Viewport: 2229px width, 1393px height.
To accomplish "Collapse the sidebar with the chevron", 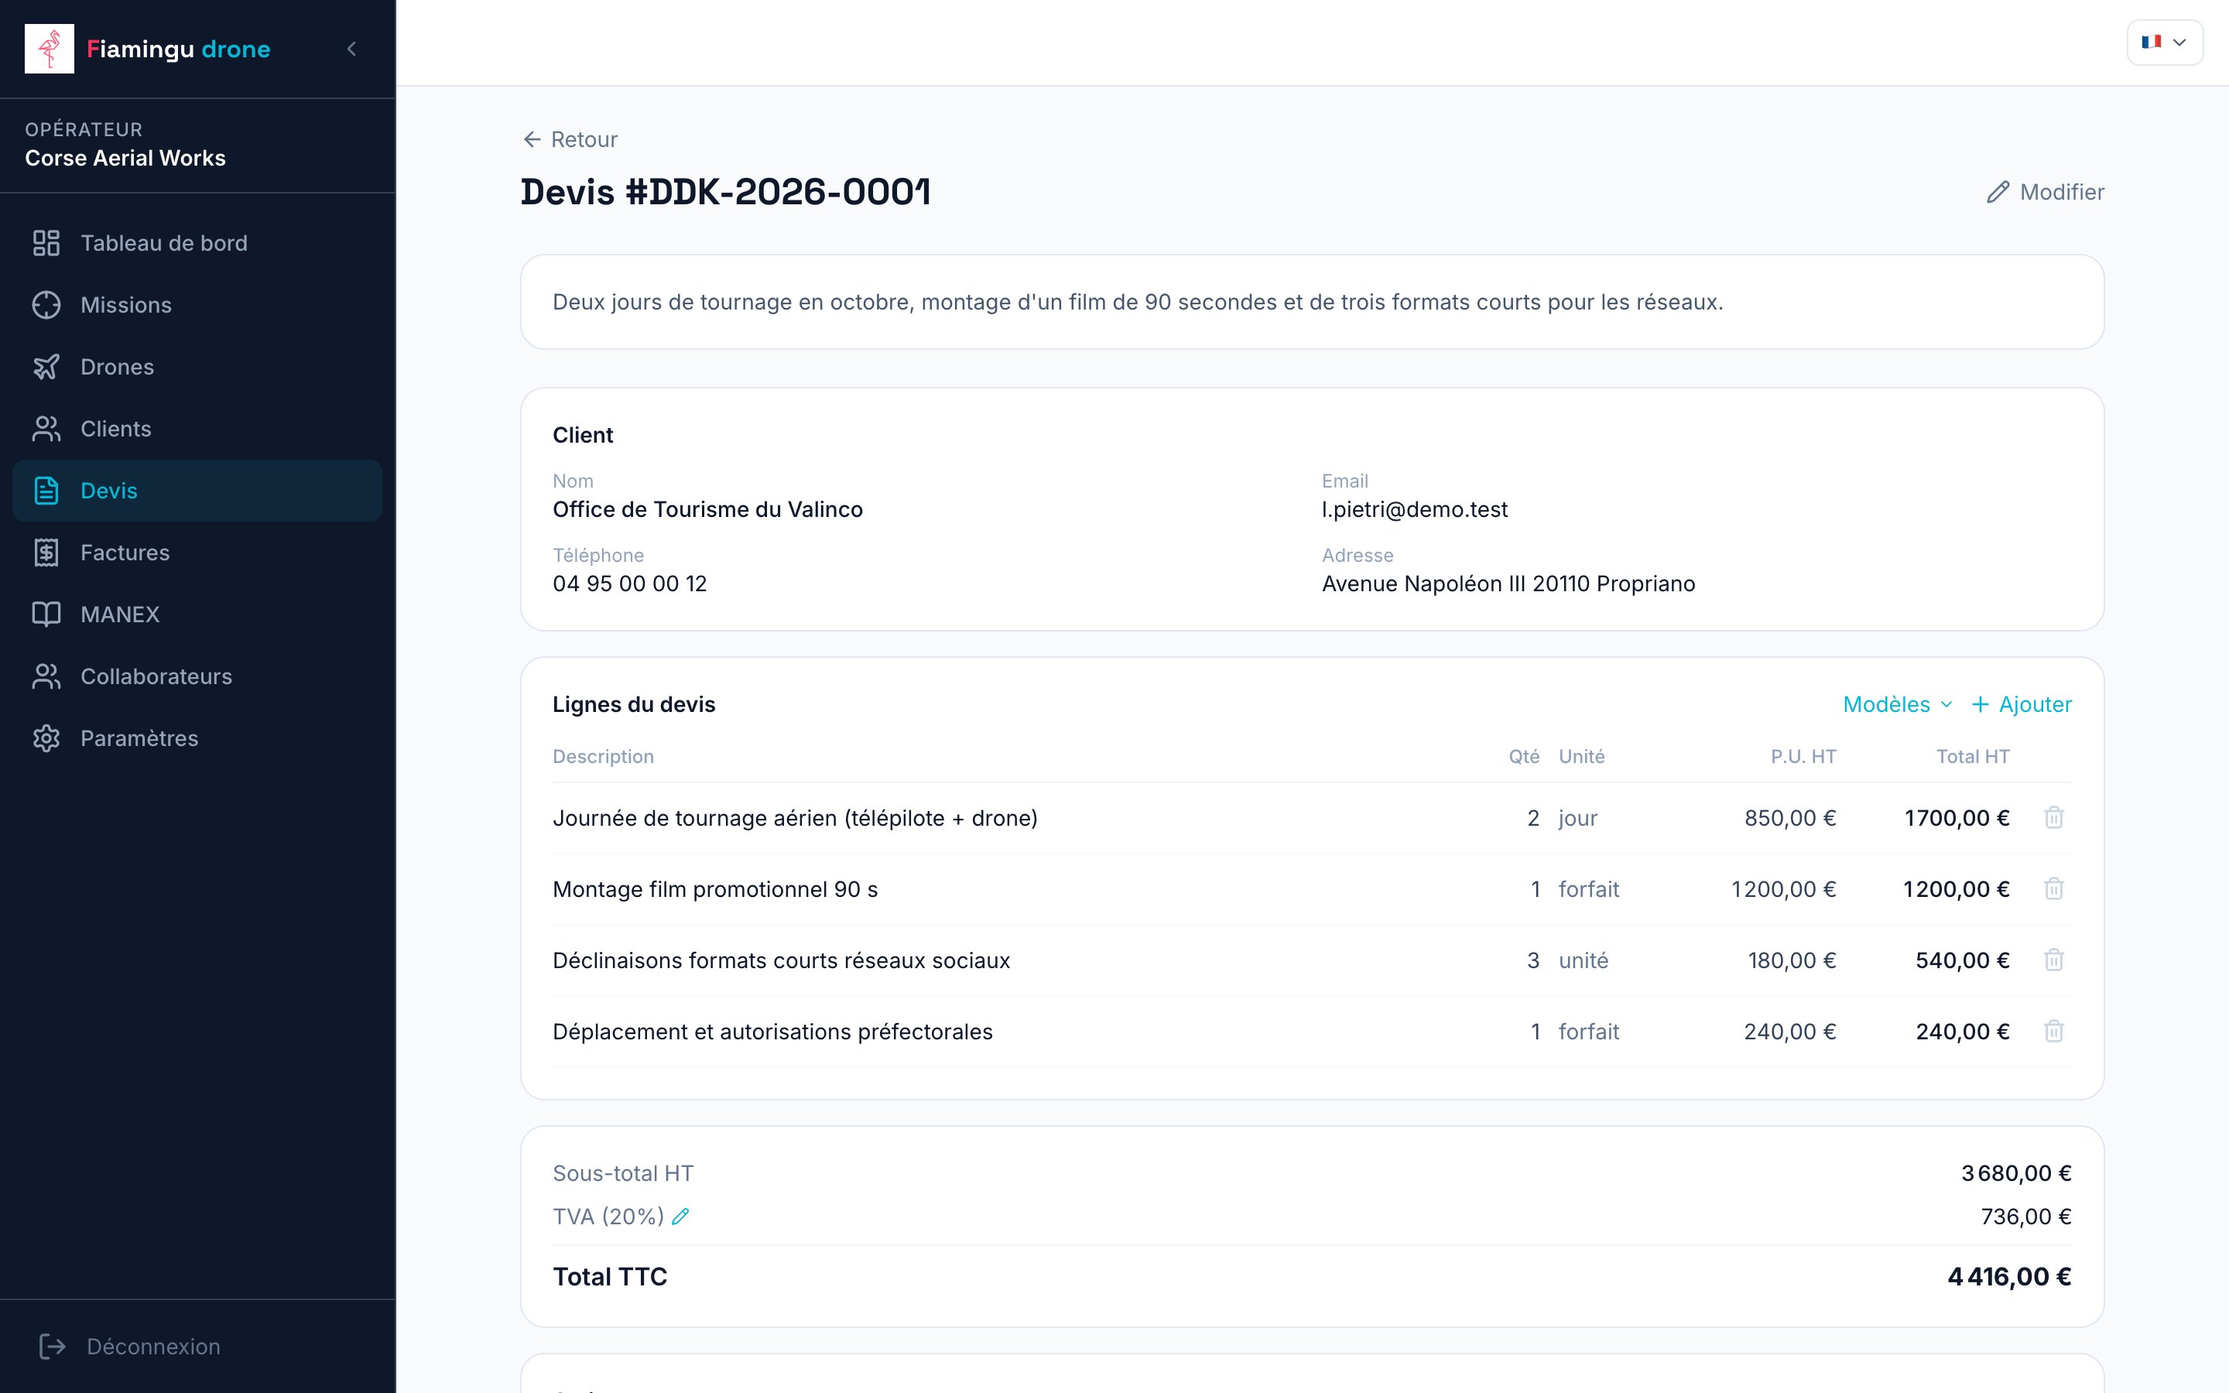I will pos(351,49).
